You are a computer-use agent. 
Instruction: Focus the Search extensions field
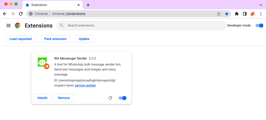click(141, 25)
